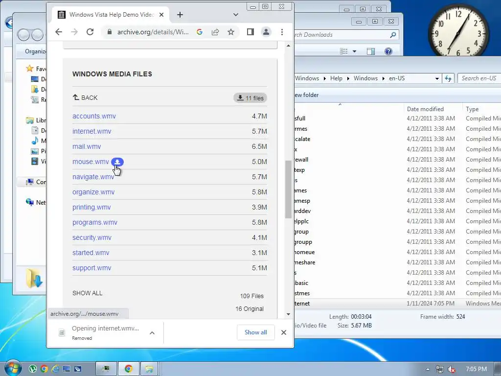
Task: Change view icon in Downloads window
Action: coord(344,51)
